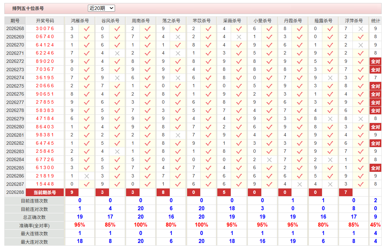Screen dimensions: 384x252
Task: Click period number 2026281
Action: [x=15, y=135]
